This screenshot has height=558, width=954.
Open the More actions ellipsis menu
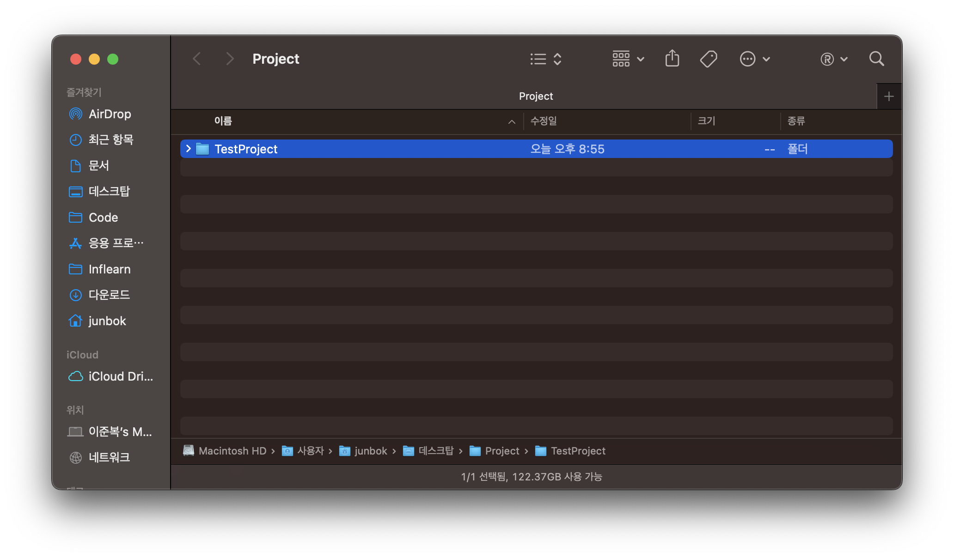754,59
